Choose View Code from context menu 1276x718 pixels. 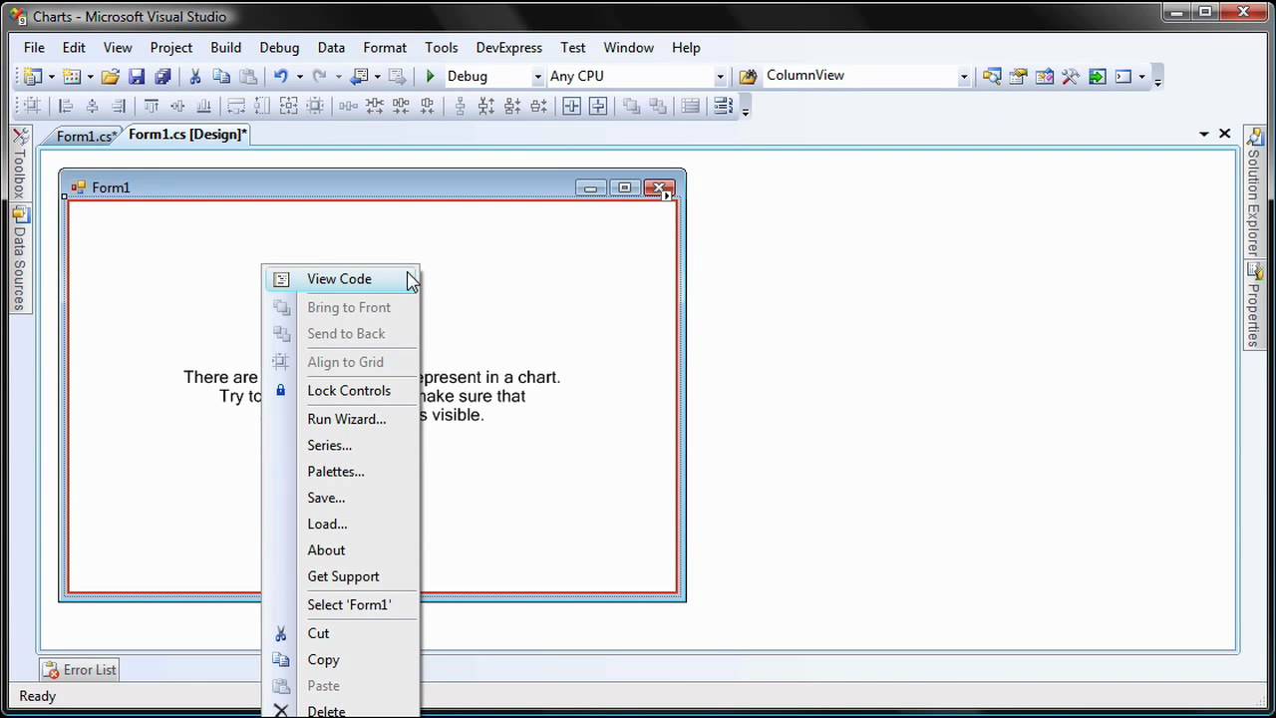341,279
